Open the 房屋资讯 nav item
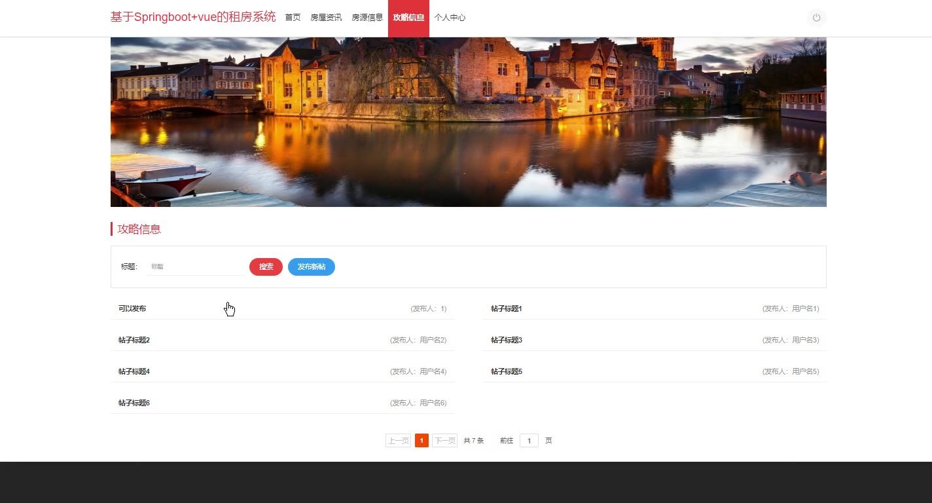 pyautogui.click(x=326, y=18)
